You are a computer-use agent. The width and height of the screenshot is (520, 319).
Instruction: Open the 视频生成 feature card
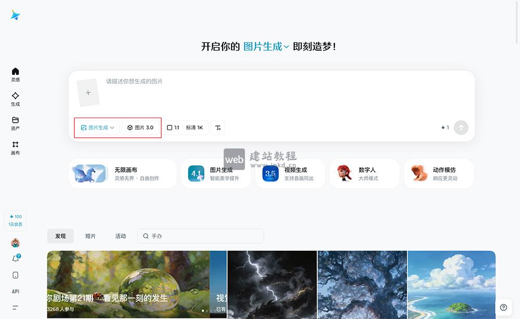[x=290, y=173]
